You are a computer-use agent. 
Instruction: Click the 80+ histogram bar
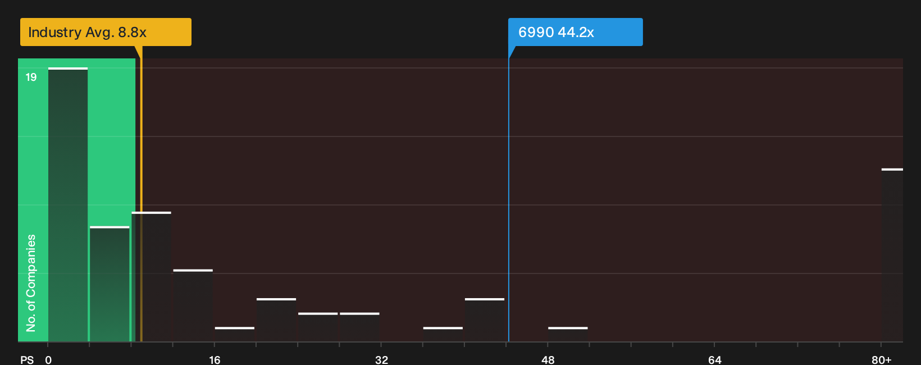point(892,255)
